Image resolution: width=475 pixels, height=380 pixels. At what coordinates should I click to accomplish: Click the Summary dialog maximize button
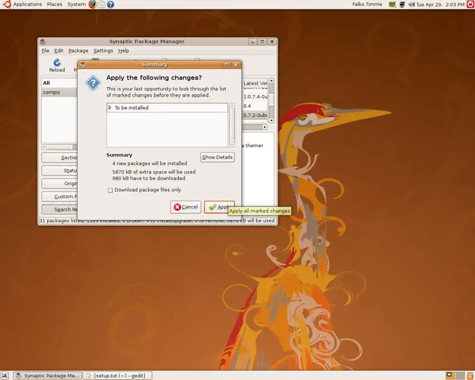pyautogui.click(x=226, y=65)
